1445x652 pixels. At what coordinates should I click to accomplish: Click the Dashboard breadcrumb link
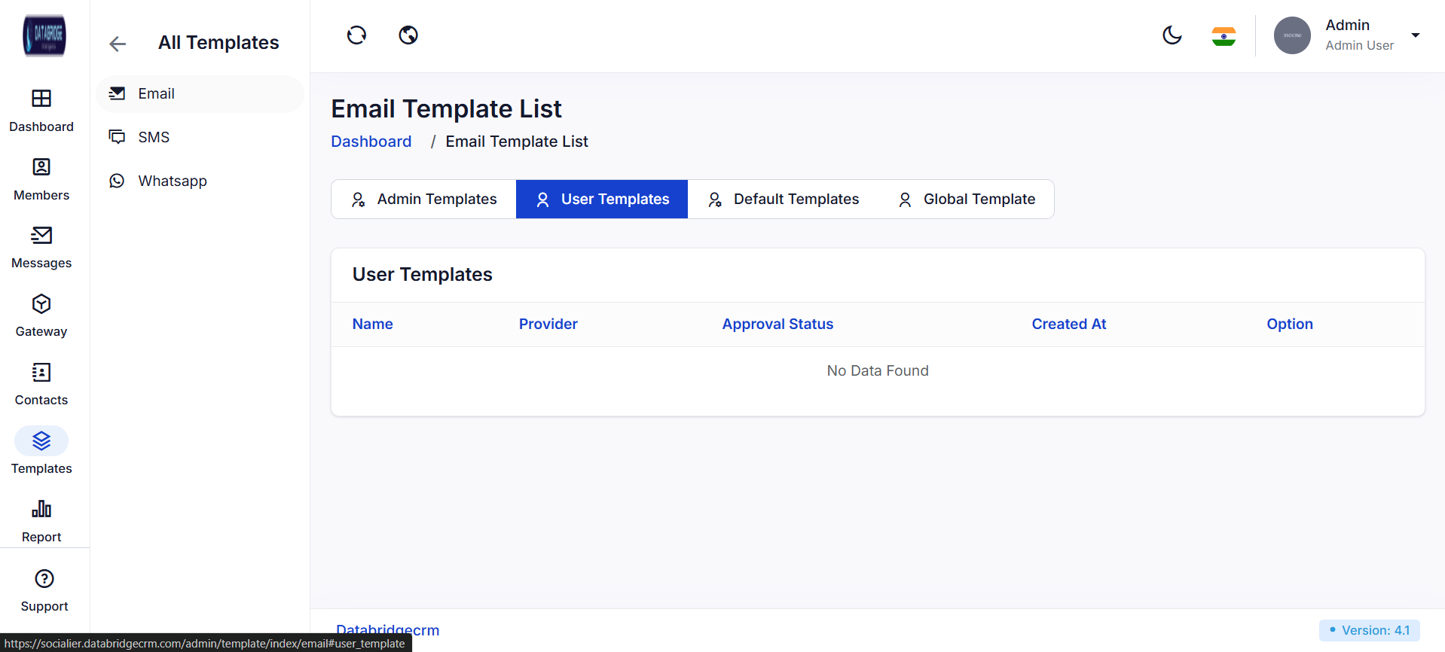pyautogui.click(x=371, y=142)
